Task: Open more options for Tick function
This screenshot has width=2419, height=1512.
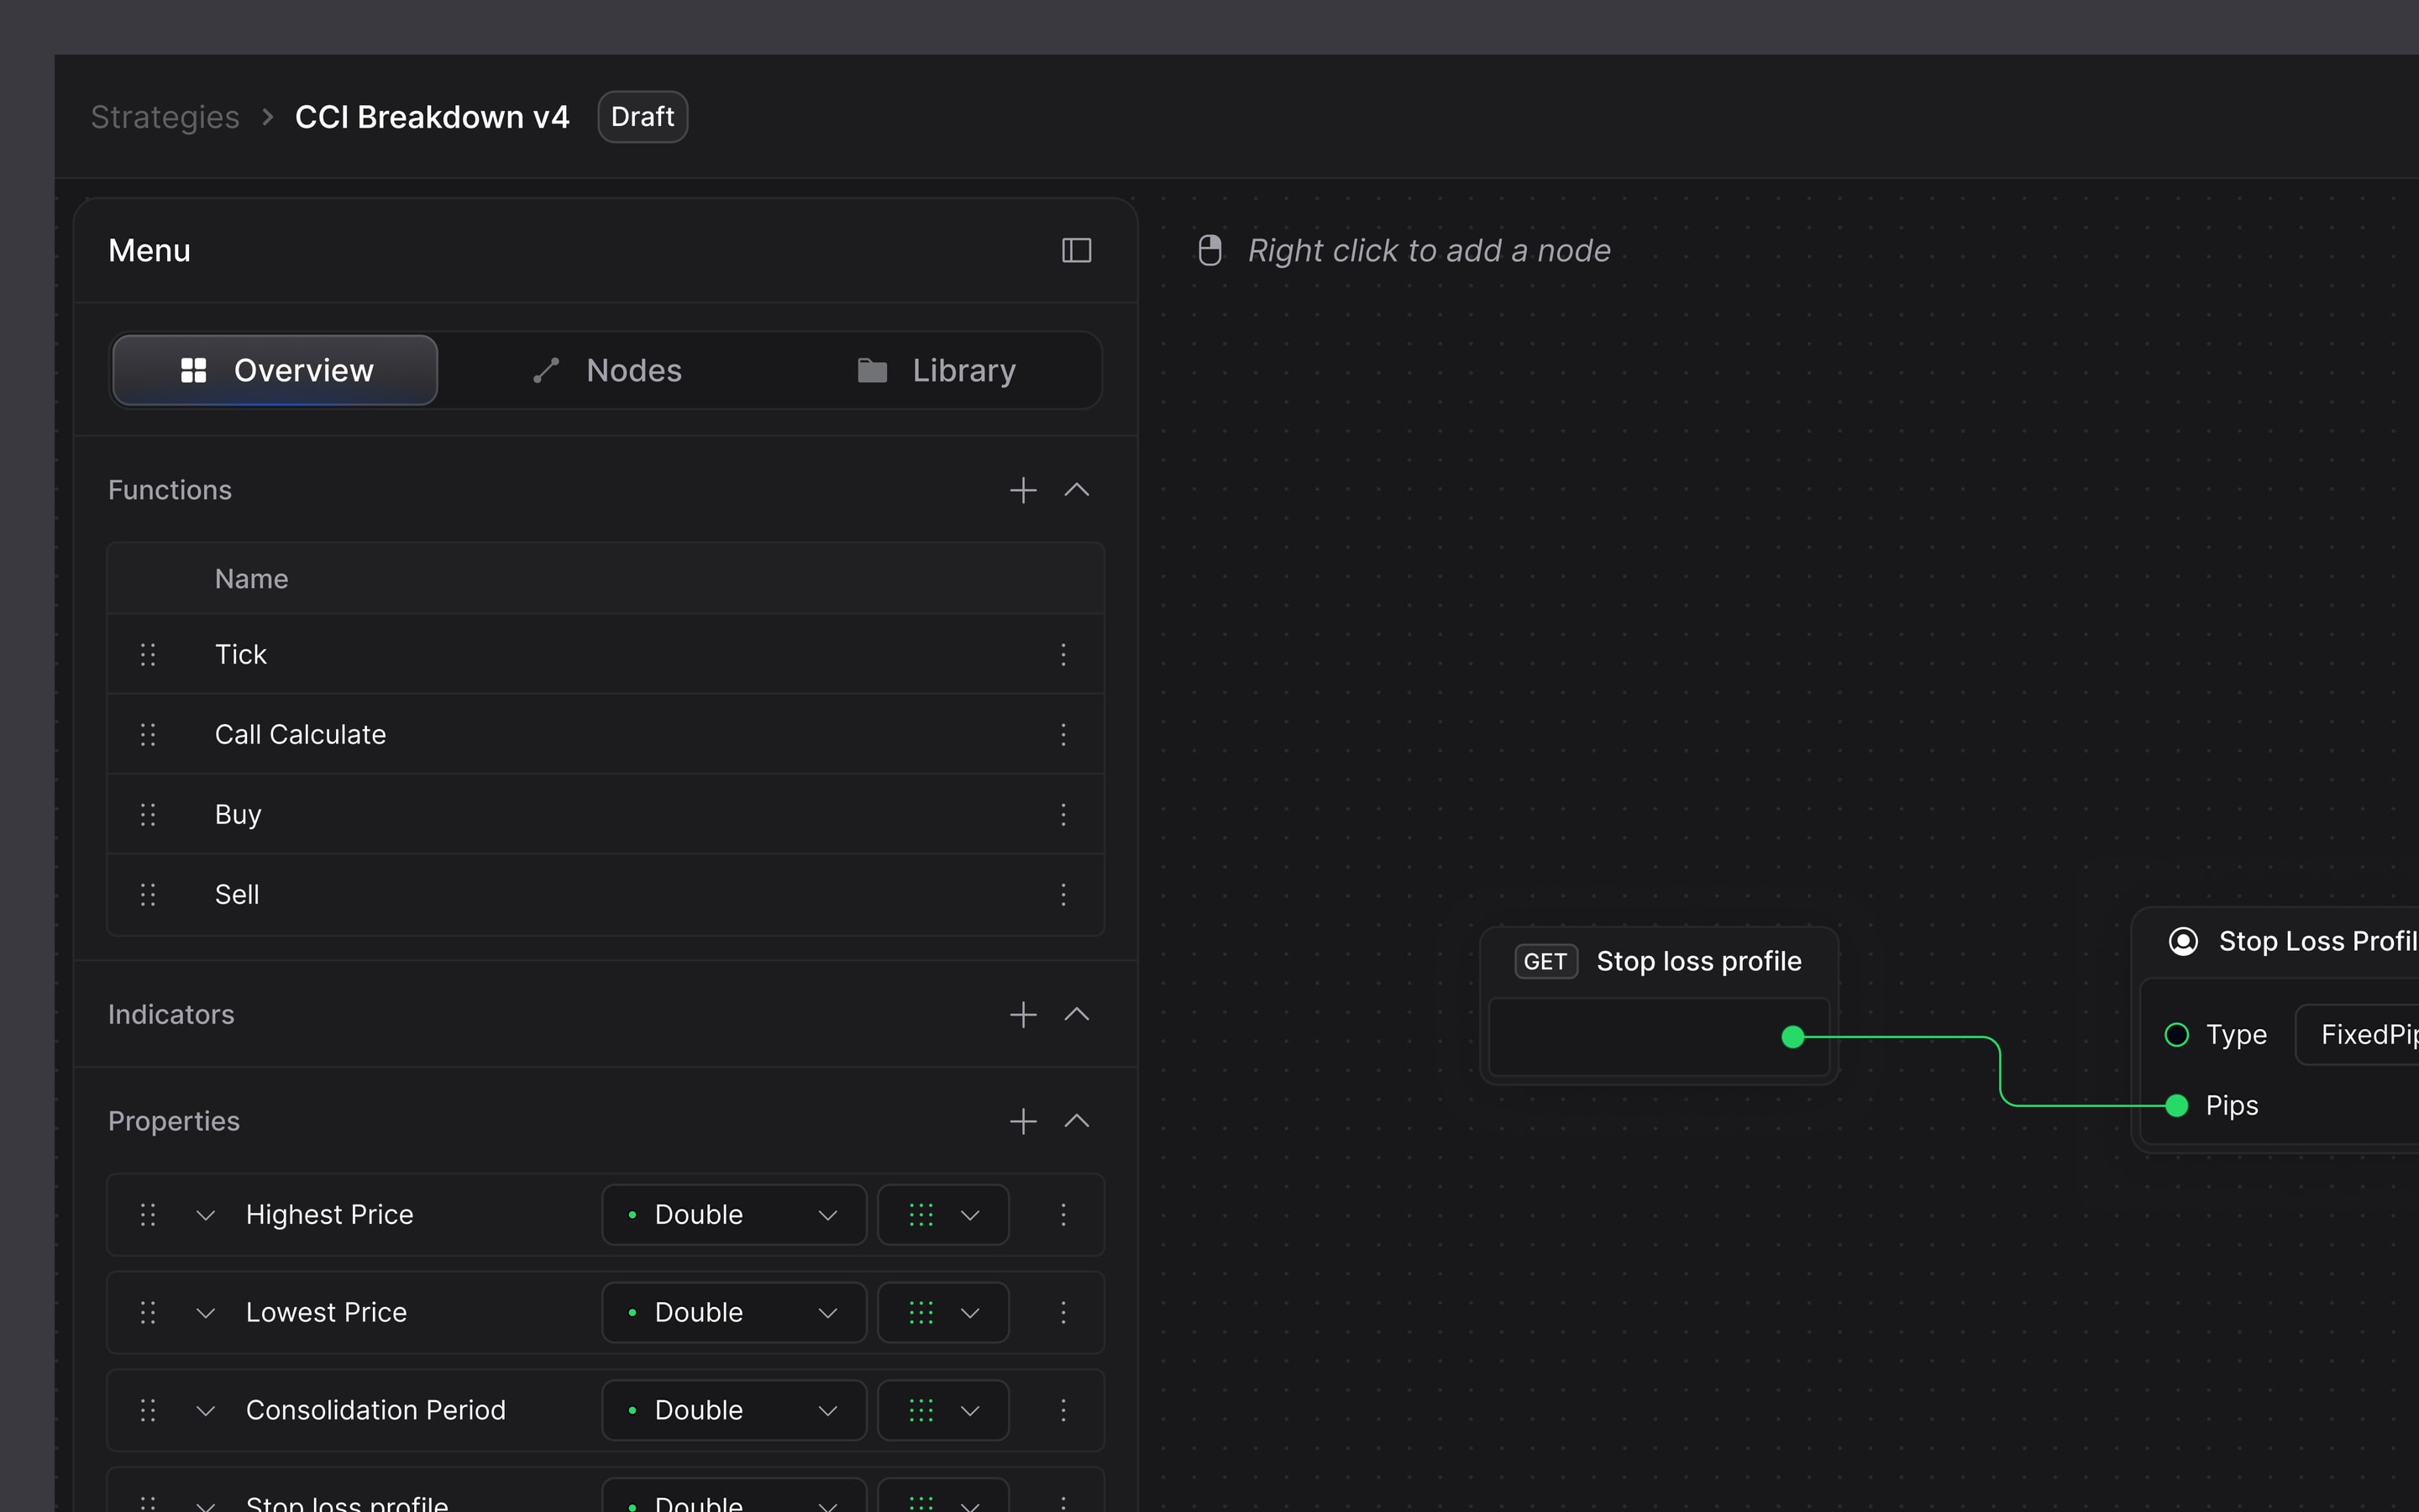Action: coord(1063,655)
